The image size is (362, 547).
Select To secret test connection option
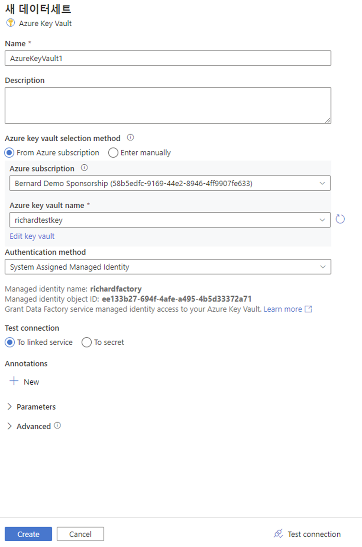click(87, 342)
